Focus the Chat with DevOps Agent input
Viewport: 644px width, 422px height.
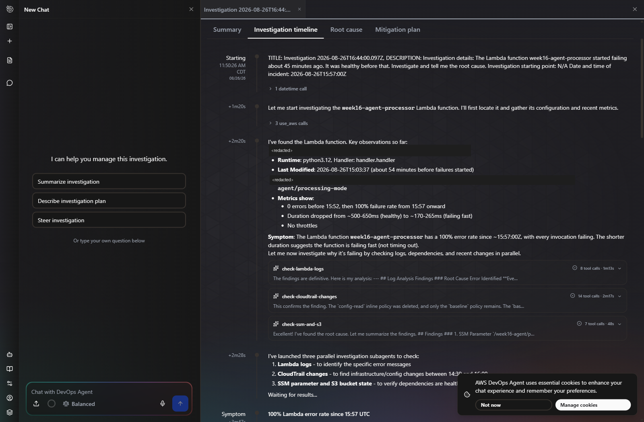109,392
